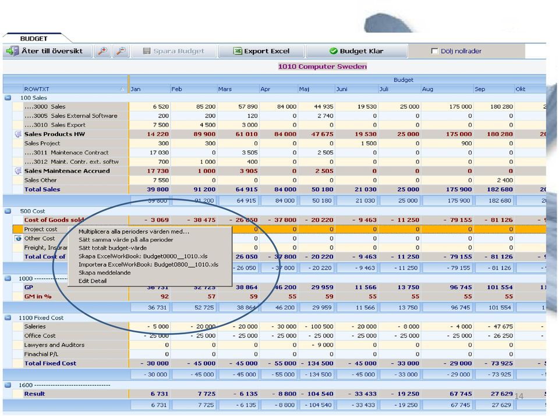Collapse the 1100 Fixed Cost group
559x416 pixels.
click(8, 317)
